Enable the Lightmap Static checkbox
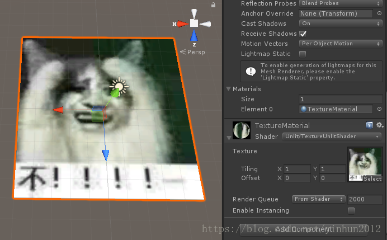 [303, 54]
